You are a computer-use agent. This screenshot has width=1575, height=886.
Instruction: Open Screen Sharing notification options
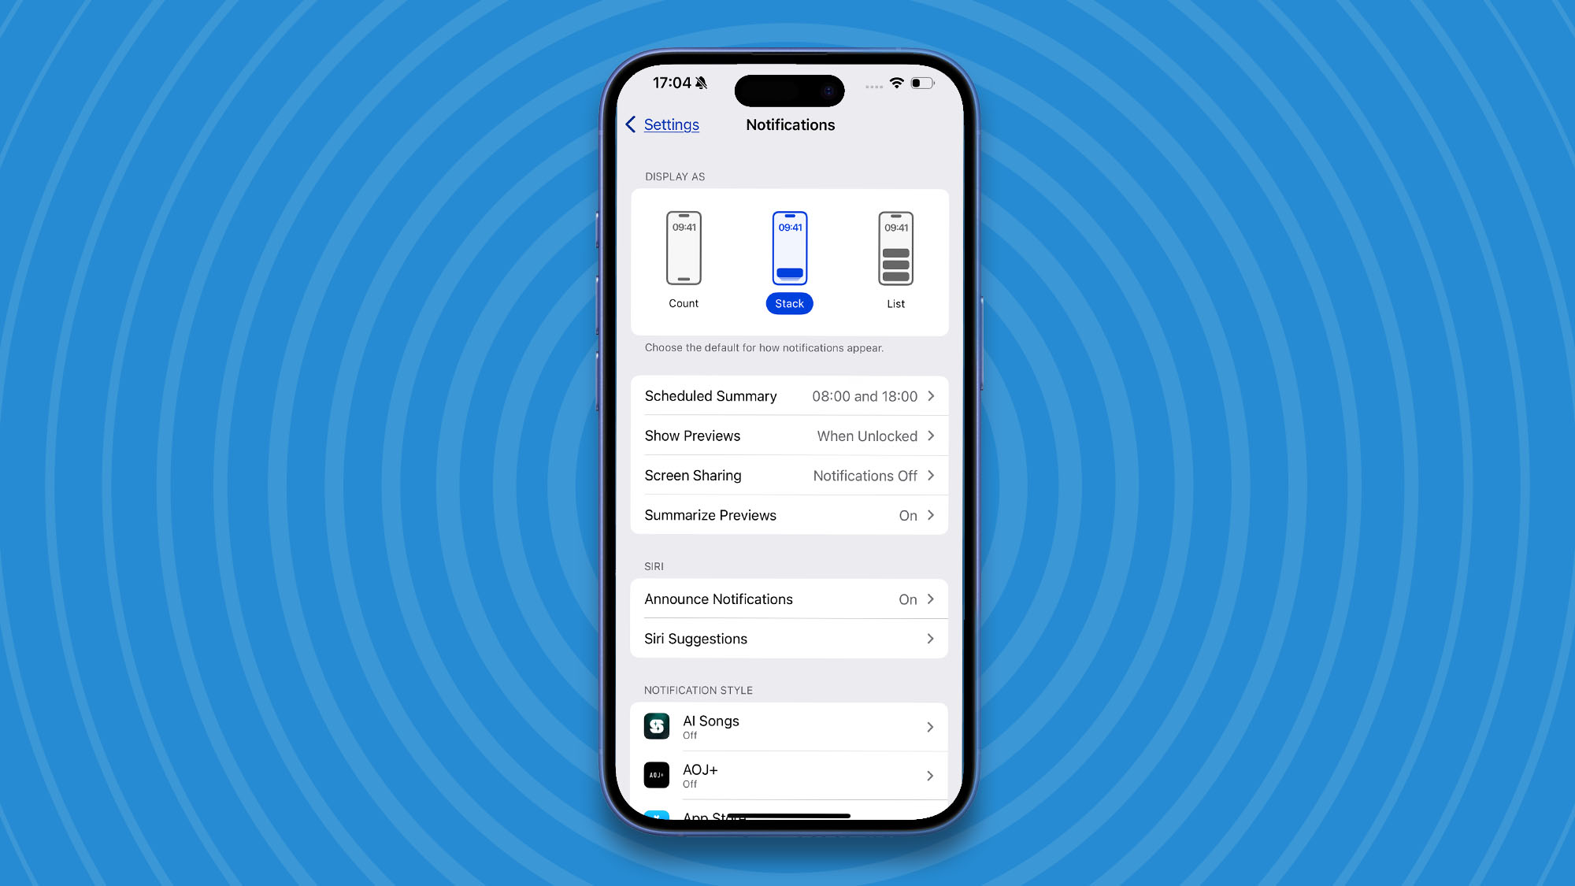tap(788, 475)
